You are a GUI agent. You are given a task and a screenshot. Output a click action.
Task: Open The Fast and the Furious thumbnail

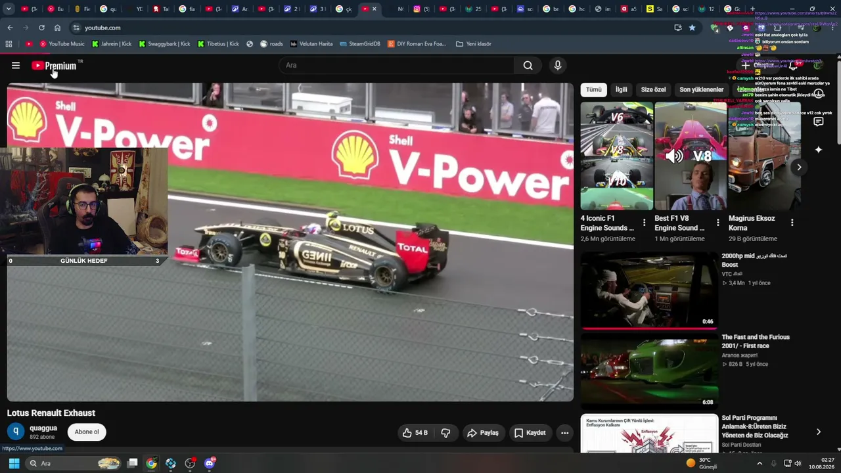click(x=649, y=371)
